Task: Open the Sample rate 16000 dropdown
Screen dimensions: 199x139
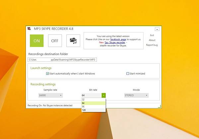Action: pos(50,95)
